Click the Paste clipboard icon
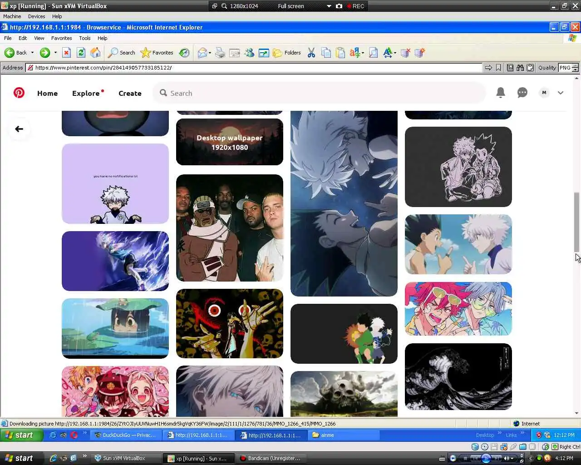Viewport: 581px width, 465px height. 340,53
